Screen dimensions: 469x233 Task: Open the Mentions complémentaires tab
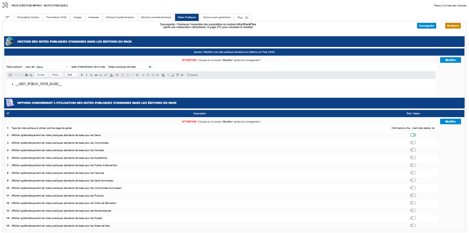click(156, 17)
